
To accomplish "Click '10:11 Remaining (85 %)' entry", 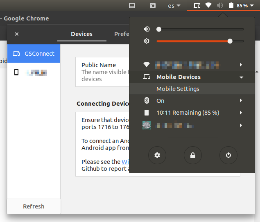I will pyautogui.click(x=192, y=113).
